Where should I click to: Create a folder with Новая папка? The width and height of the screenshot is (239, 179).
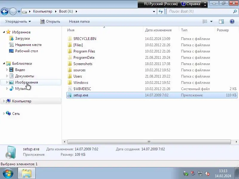79,21
